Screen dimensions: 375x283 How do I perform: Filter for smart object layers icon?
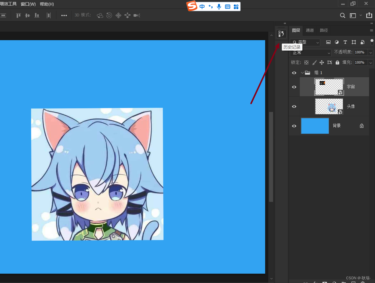point(363,42)
